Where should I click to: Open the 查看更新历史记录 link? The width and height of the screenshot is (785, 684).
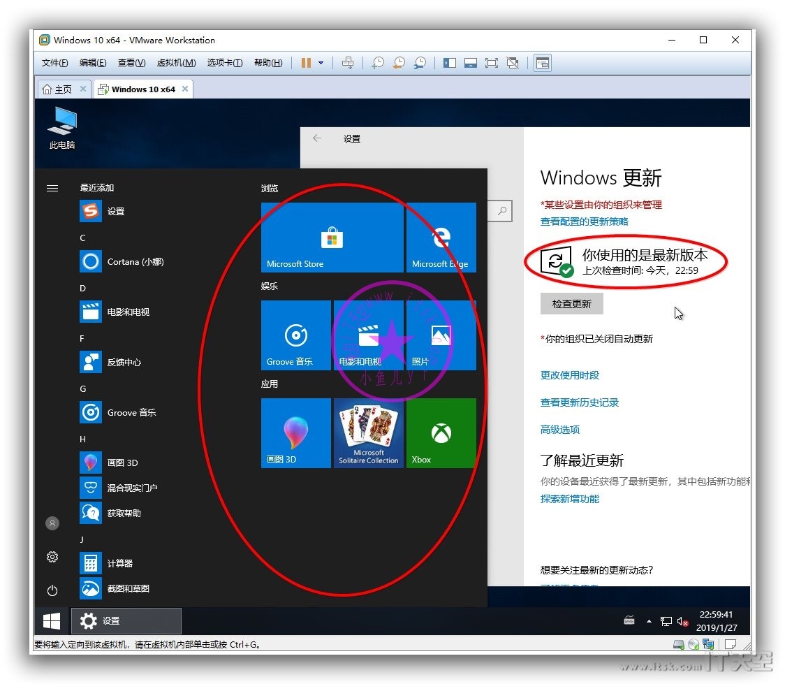pos(579,402)
